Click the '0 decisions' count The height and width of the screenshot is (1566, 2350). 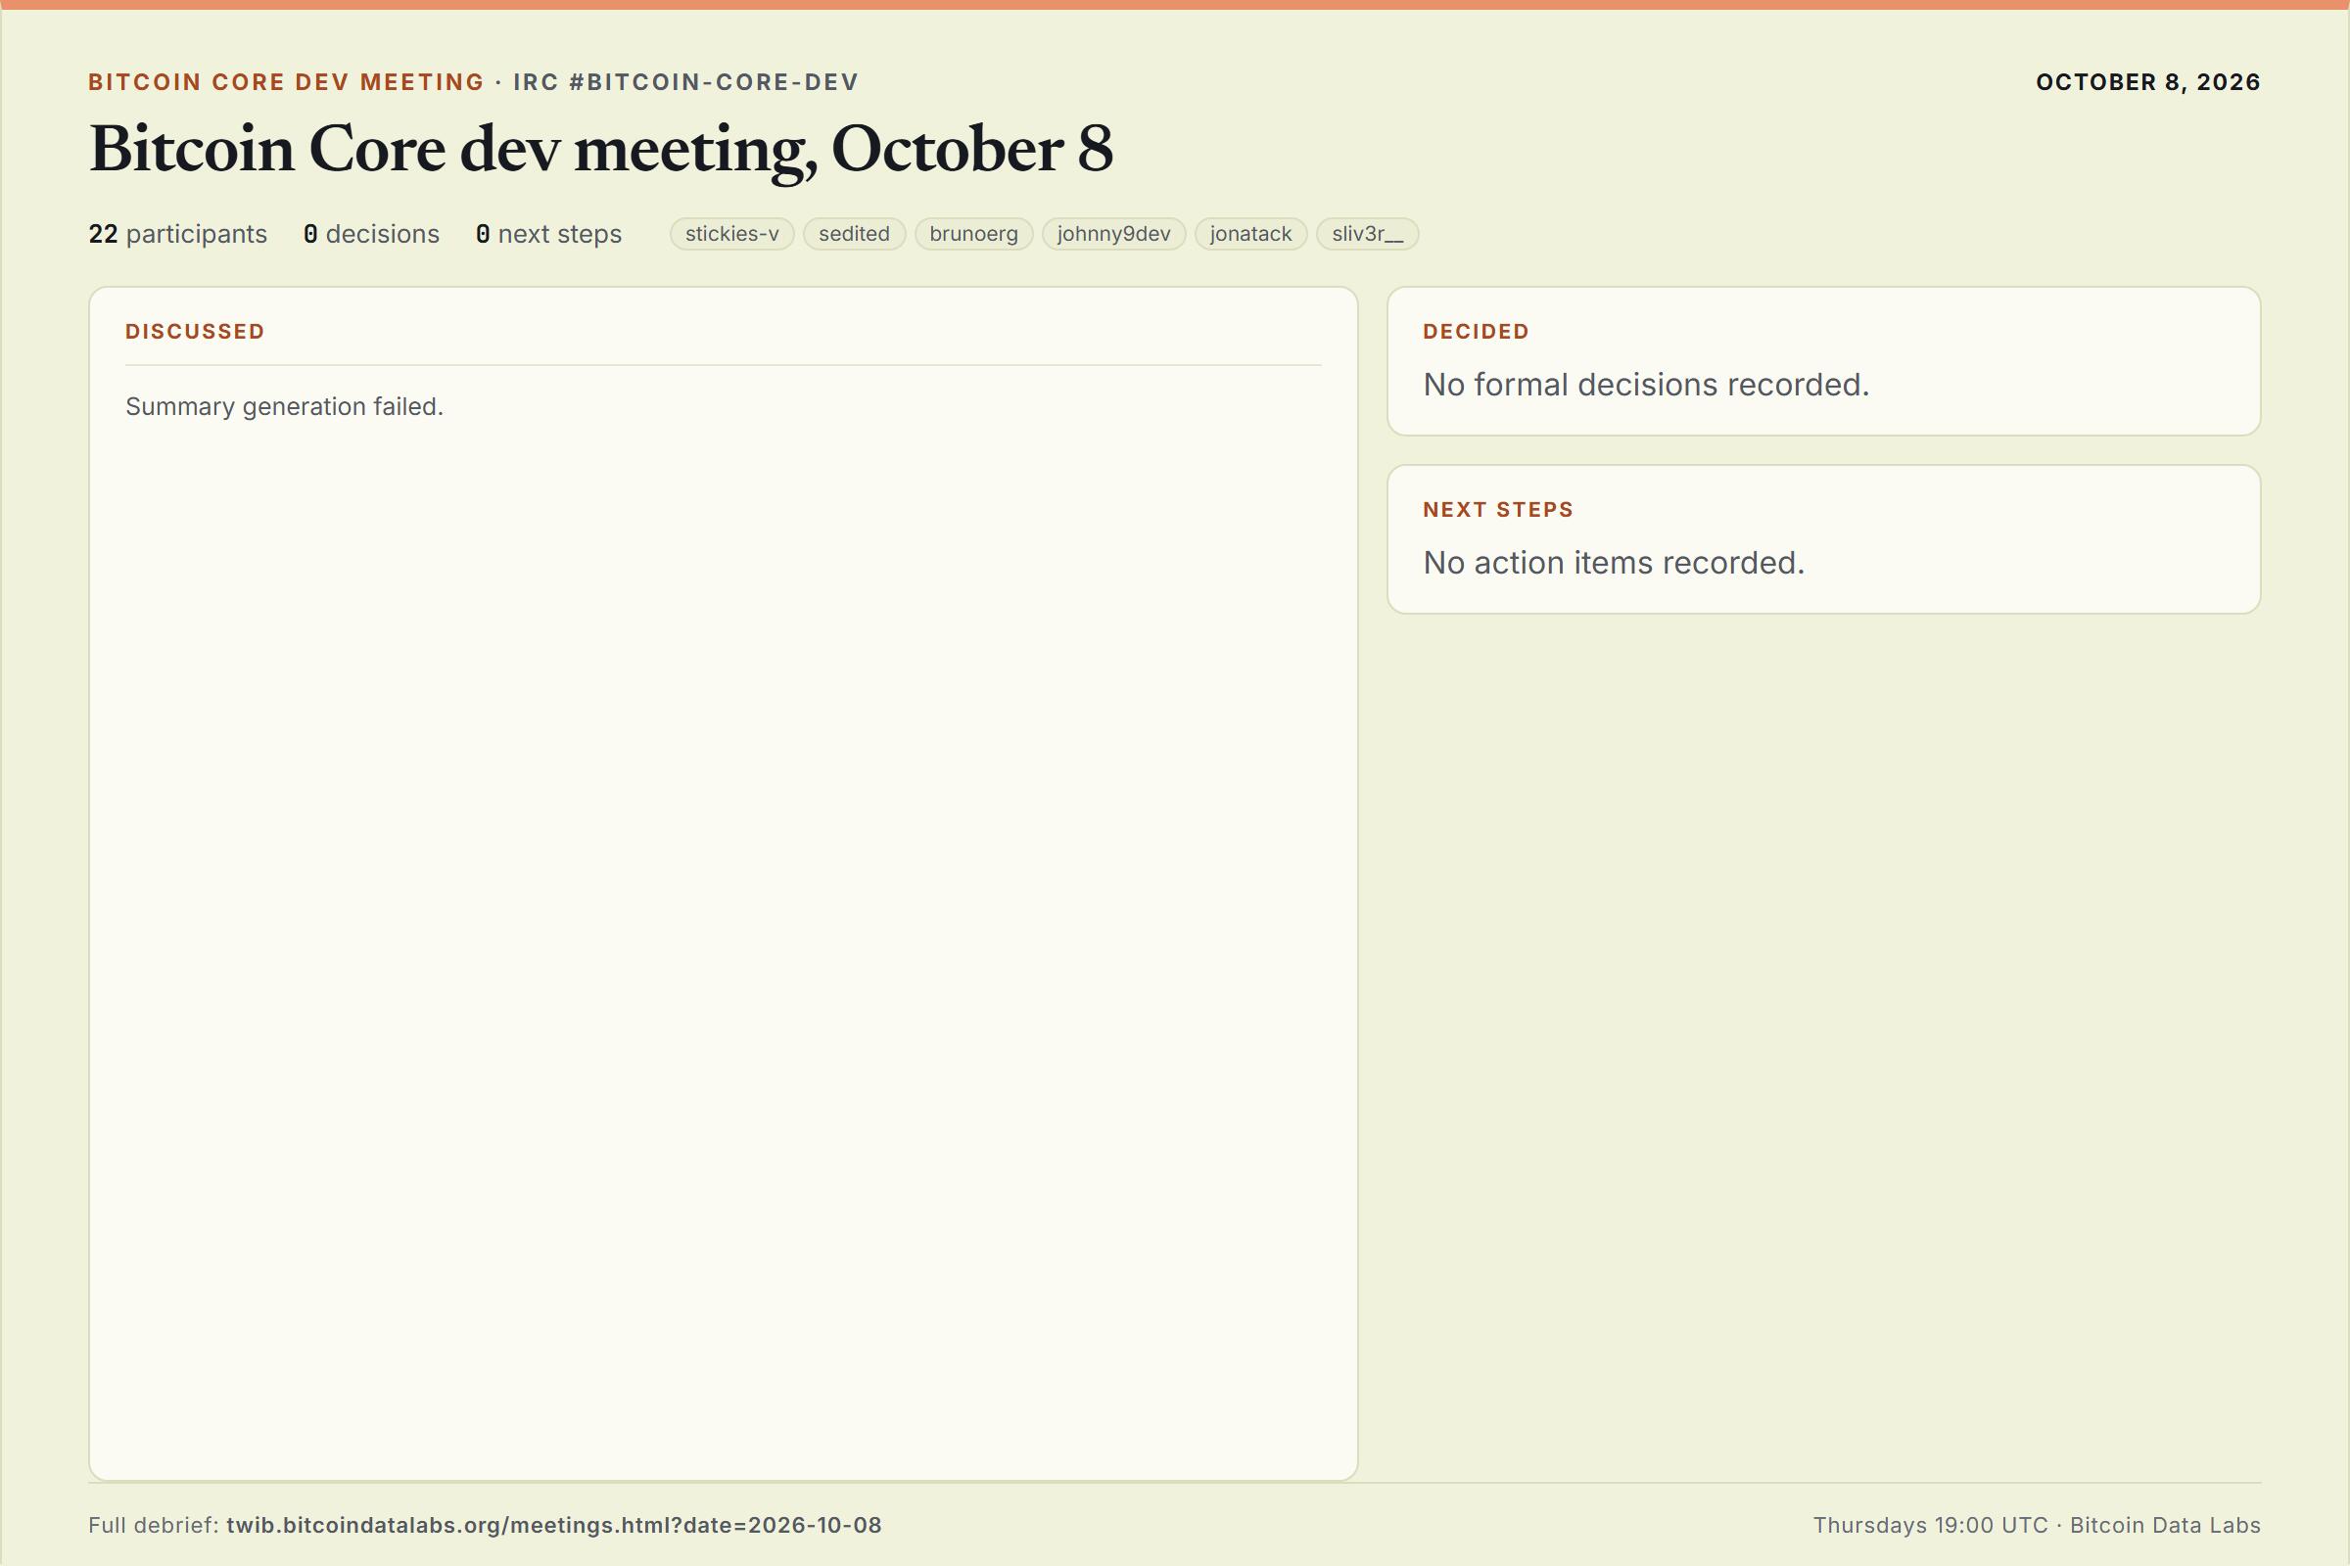pyautogui.click(x=372, y=234)
